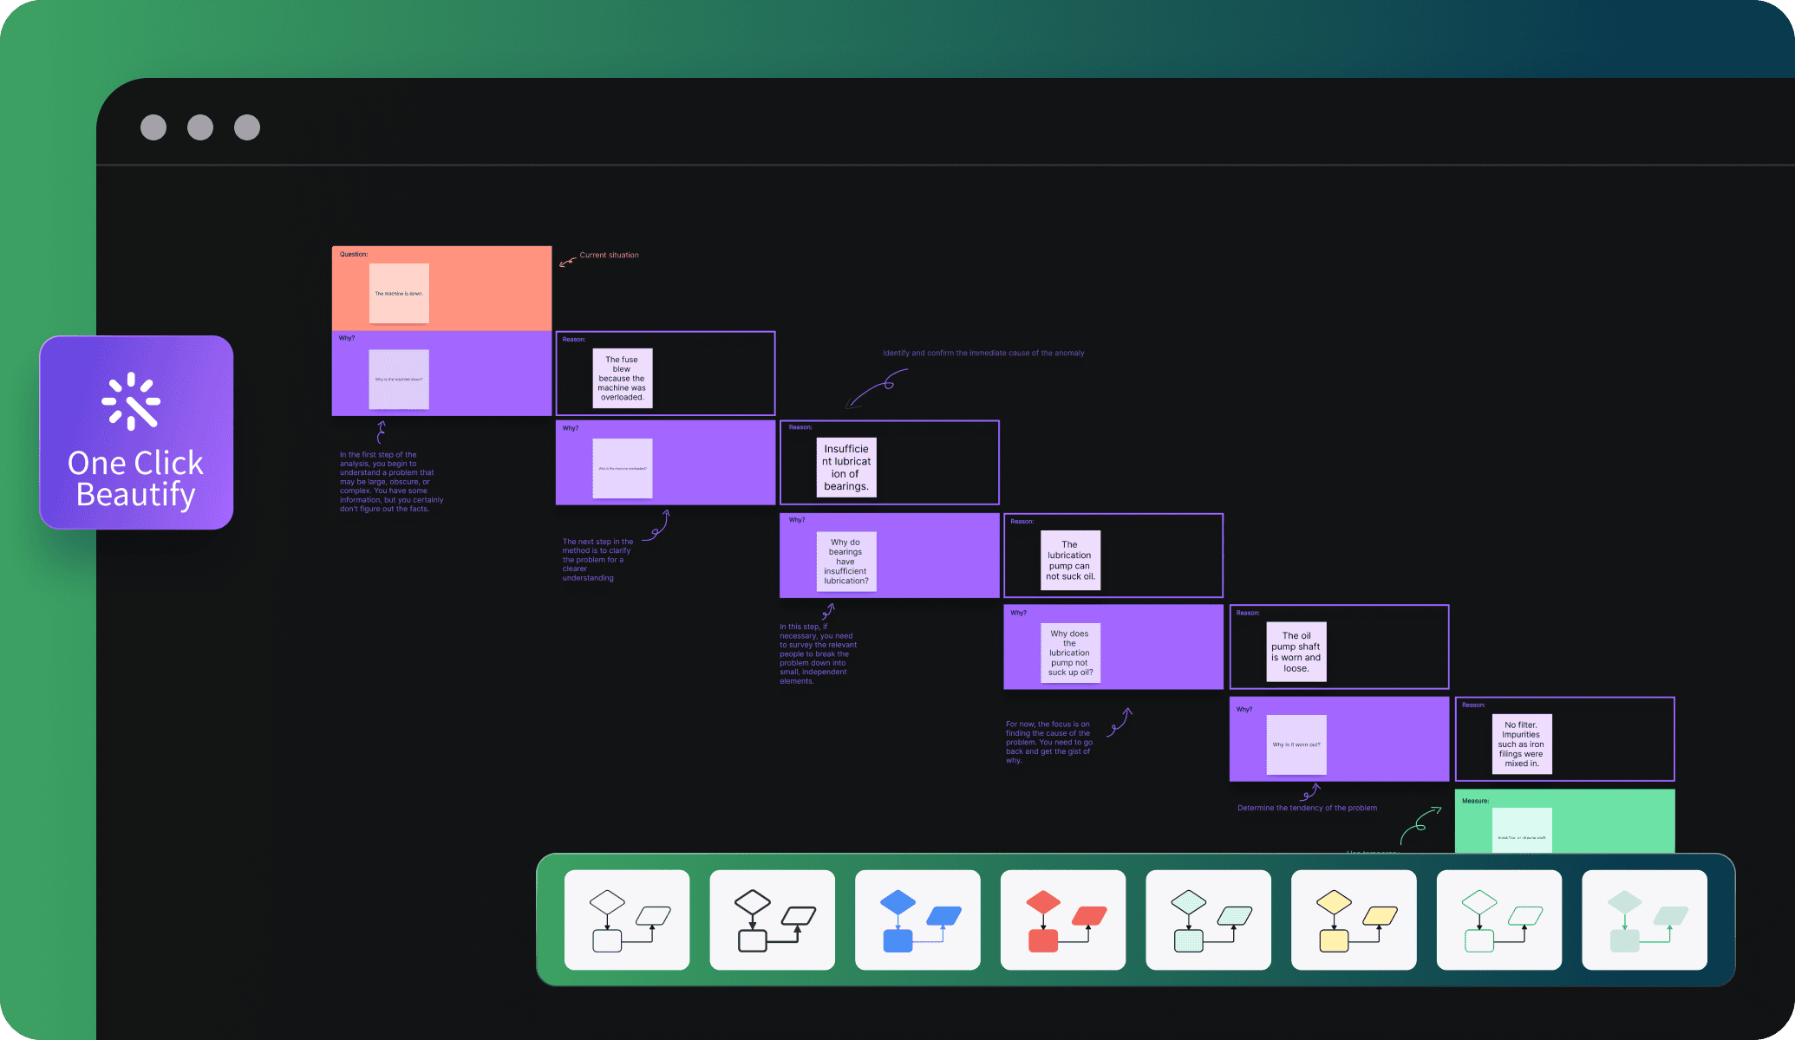The width and height of the screenshot is (1795, 1040).
Task: Click the 'Measure:' label on green block
Action: tap(1475, 801)
